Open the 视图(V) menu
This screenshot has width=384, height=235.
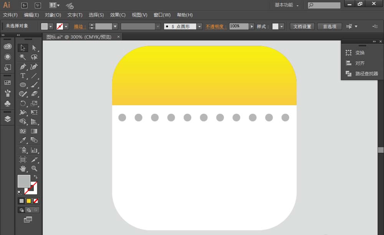(140, 15)
